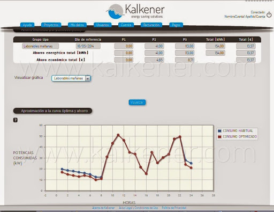Click the Ahorro económico P2 value 4,65

tap(154, 60)
